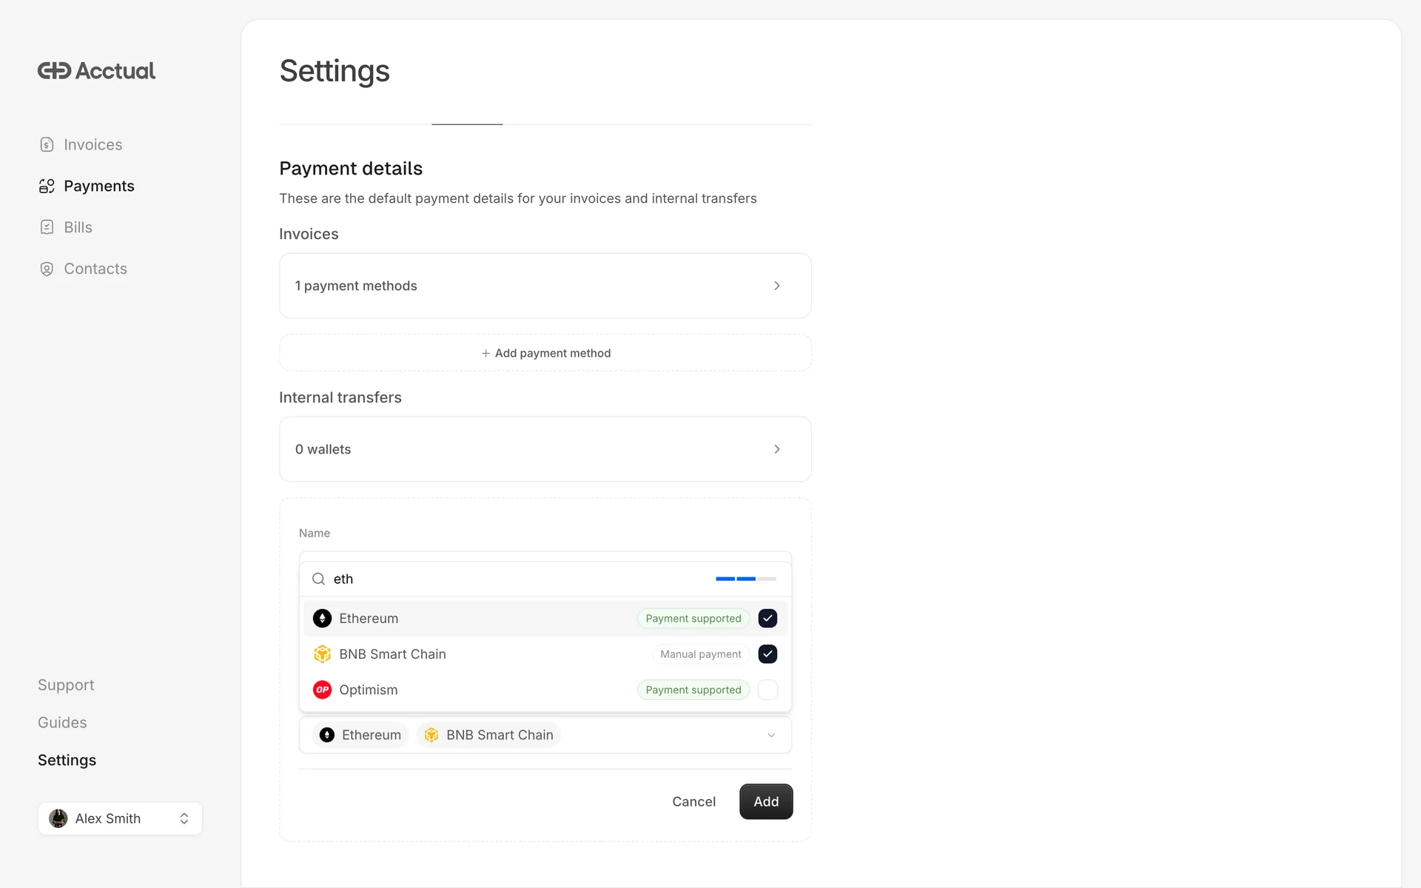This screenshot has height=888, width=1421.
Task: Click the Acctual logo icon
Action: click(54, 71)
